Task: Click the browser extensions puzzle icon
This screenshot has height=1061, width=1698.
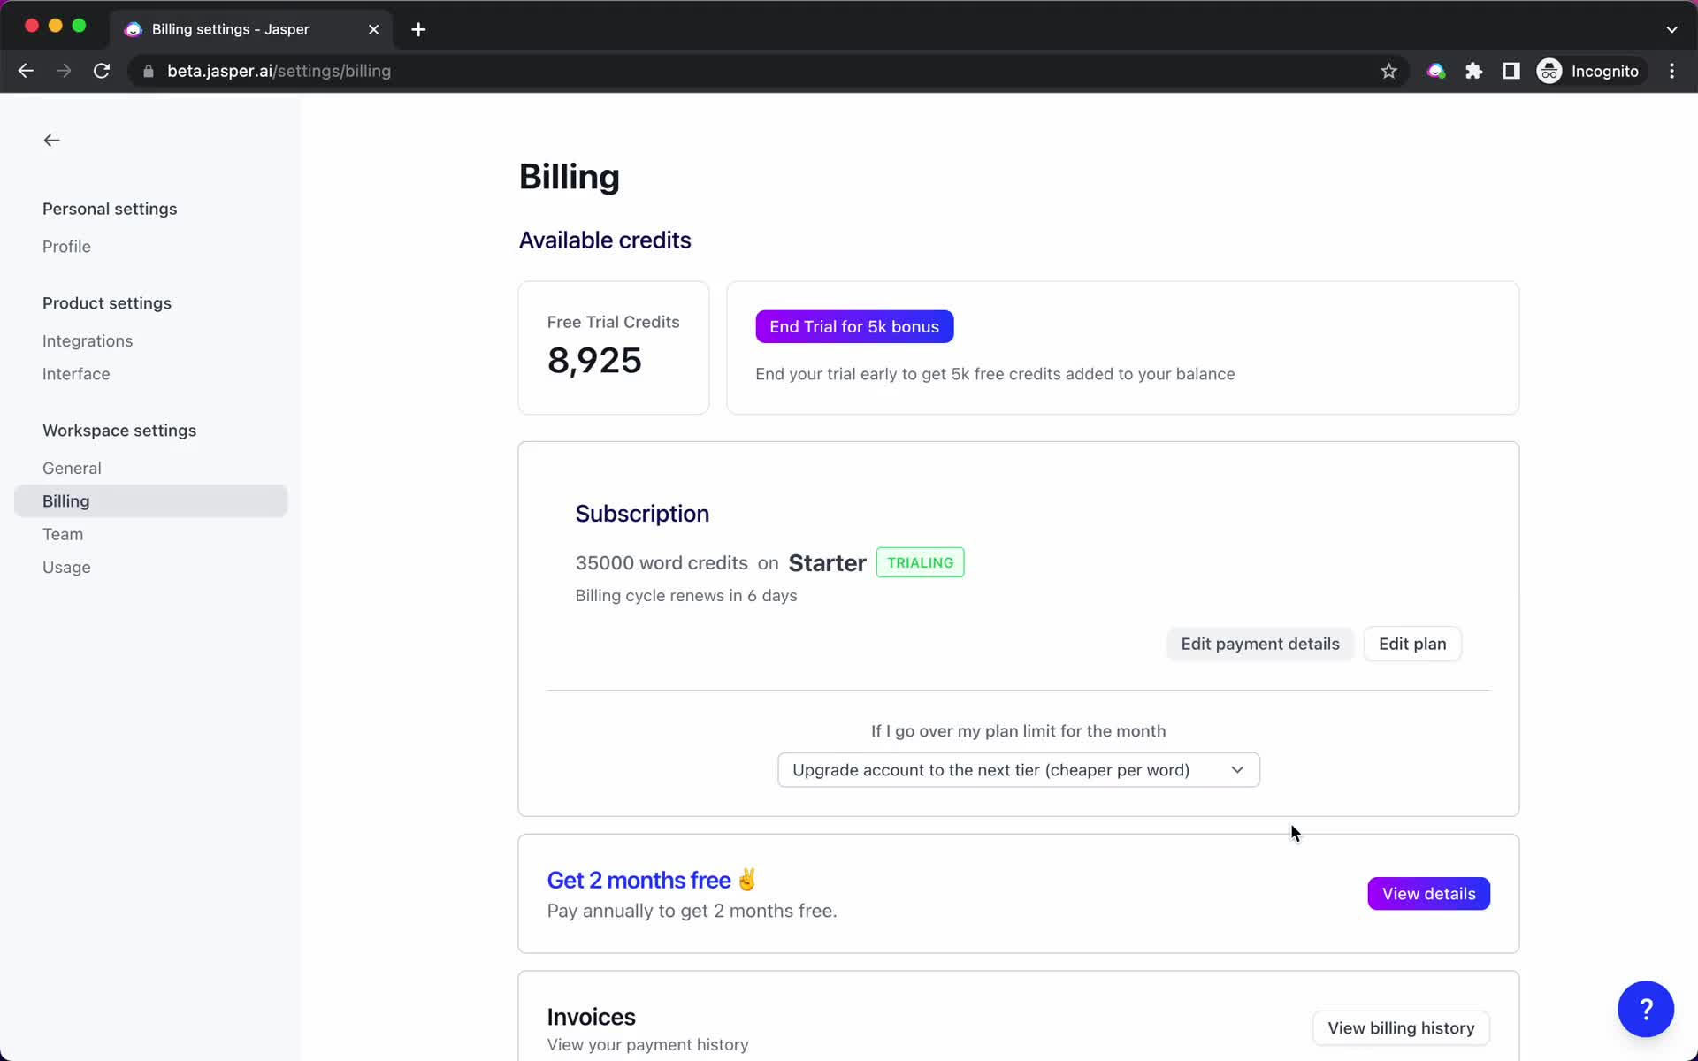Action: [x=1474, y=70]
